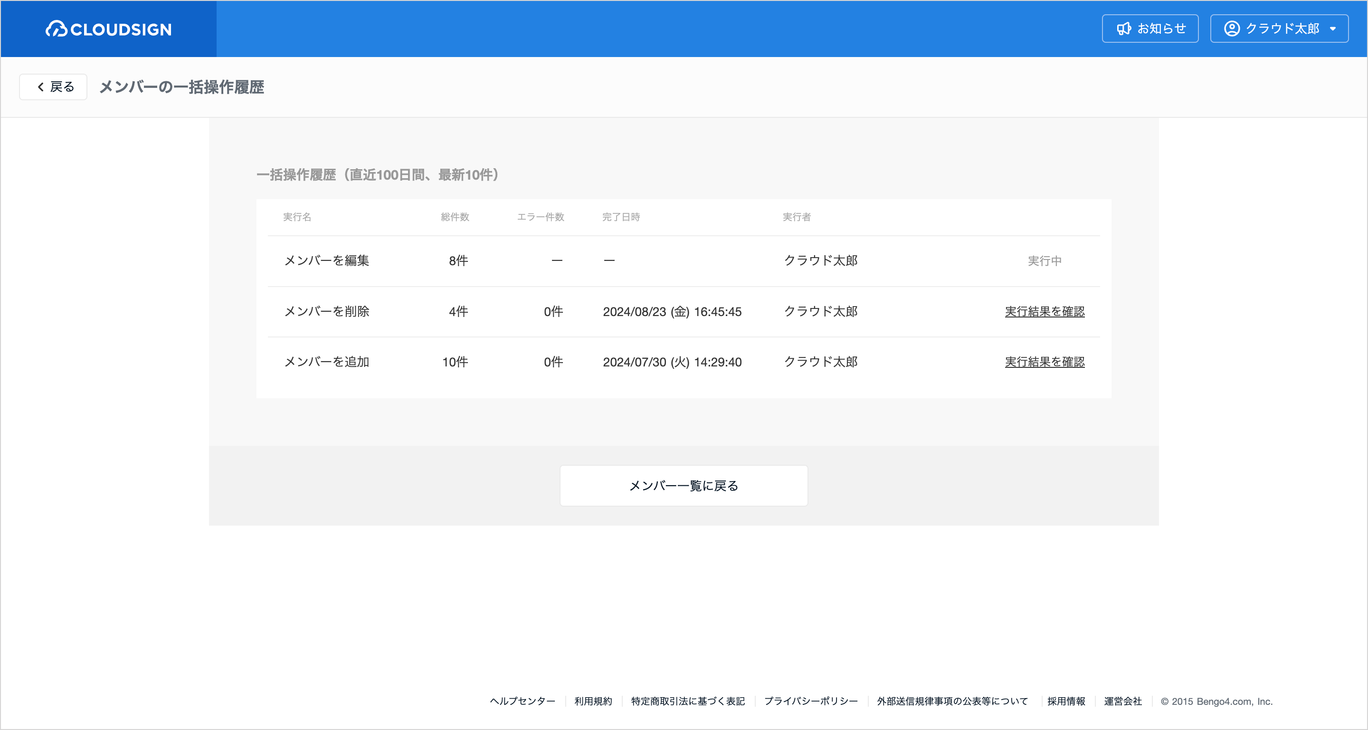
Task: Click the 完了日時 column header
Action: (621, 217)
